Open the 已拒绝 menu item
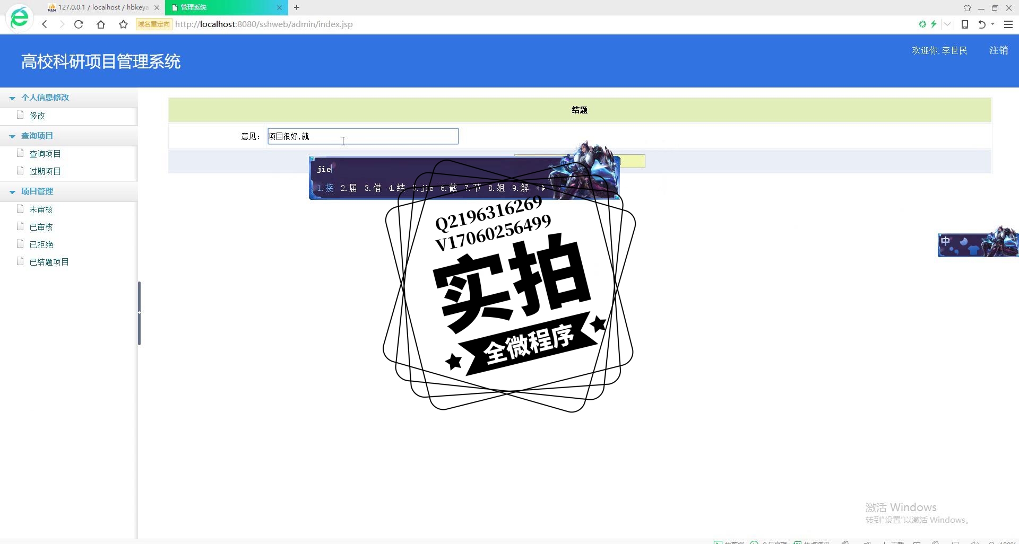 (x=41, y=244)
